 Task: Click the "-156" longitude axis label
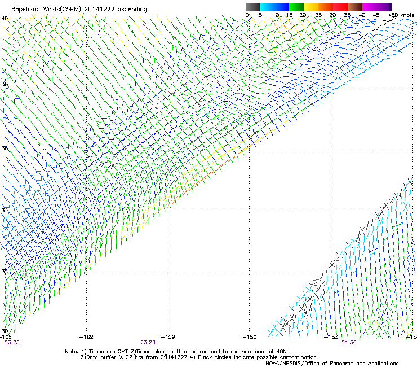(250, 337)
